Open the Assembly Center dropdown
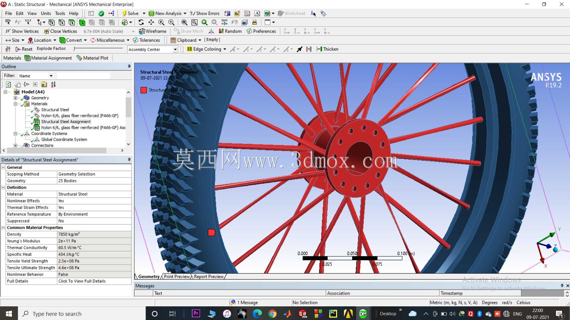The image size is (570, 320). click(175, 49)
